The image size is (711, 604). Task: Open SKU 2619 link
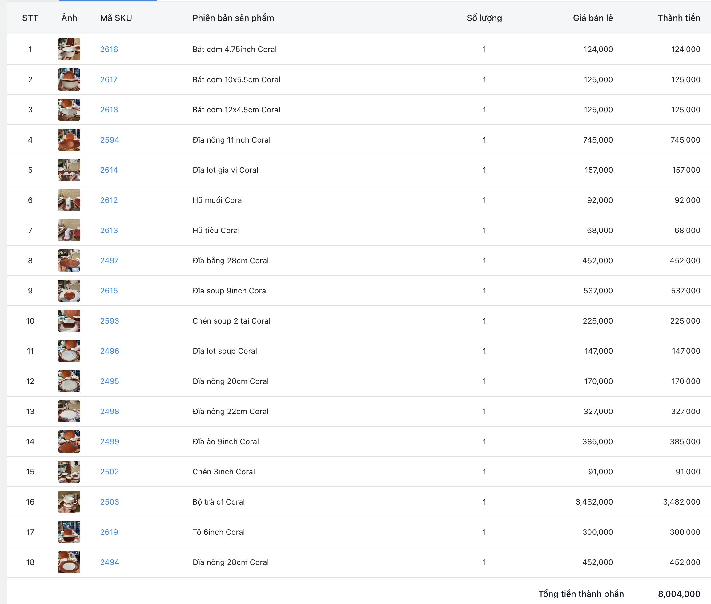pos(109,532)
